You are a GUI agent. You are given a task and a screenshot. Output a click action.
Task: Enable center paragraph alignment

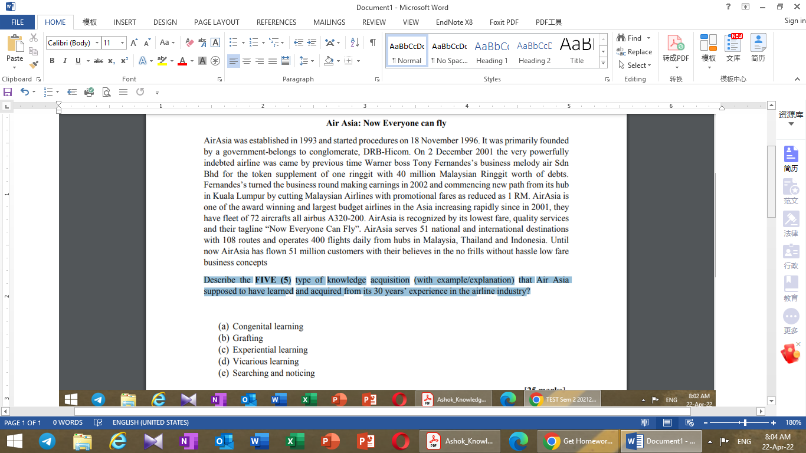pyautogui.click(x=247, y=60)
